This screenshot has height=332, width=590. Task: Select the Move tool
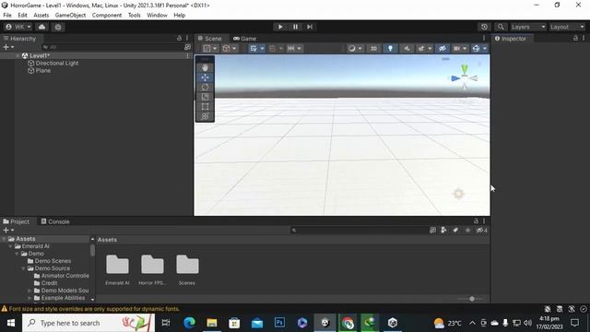tap(205, 77)
